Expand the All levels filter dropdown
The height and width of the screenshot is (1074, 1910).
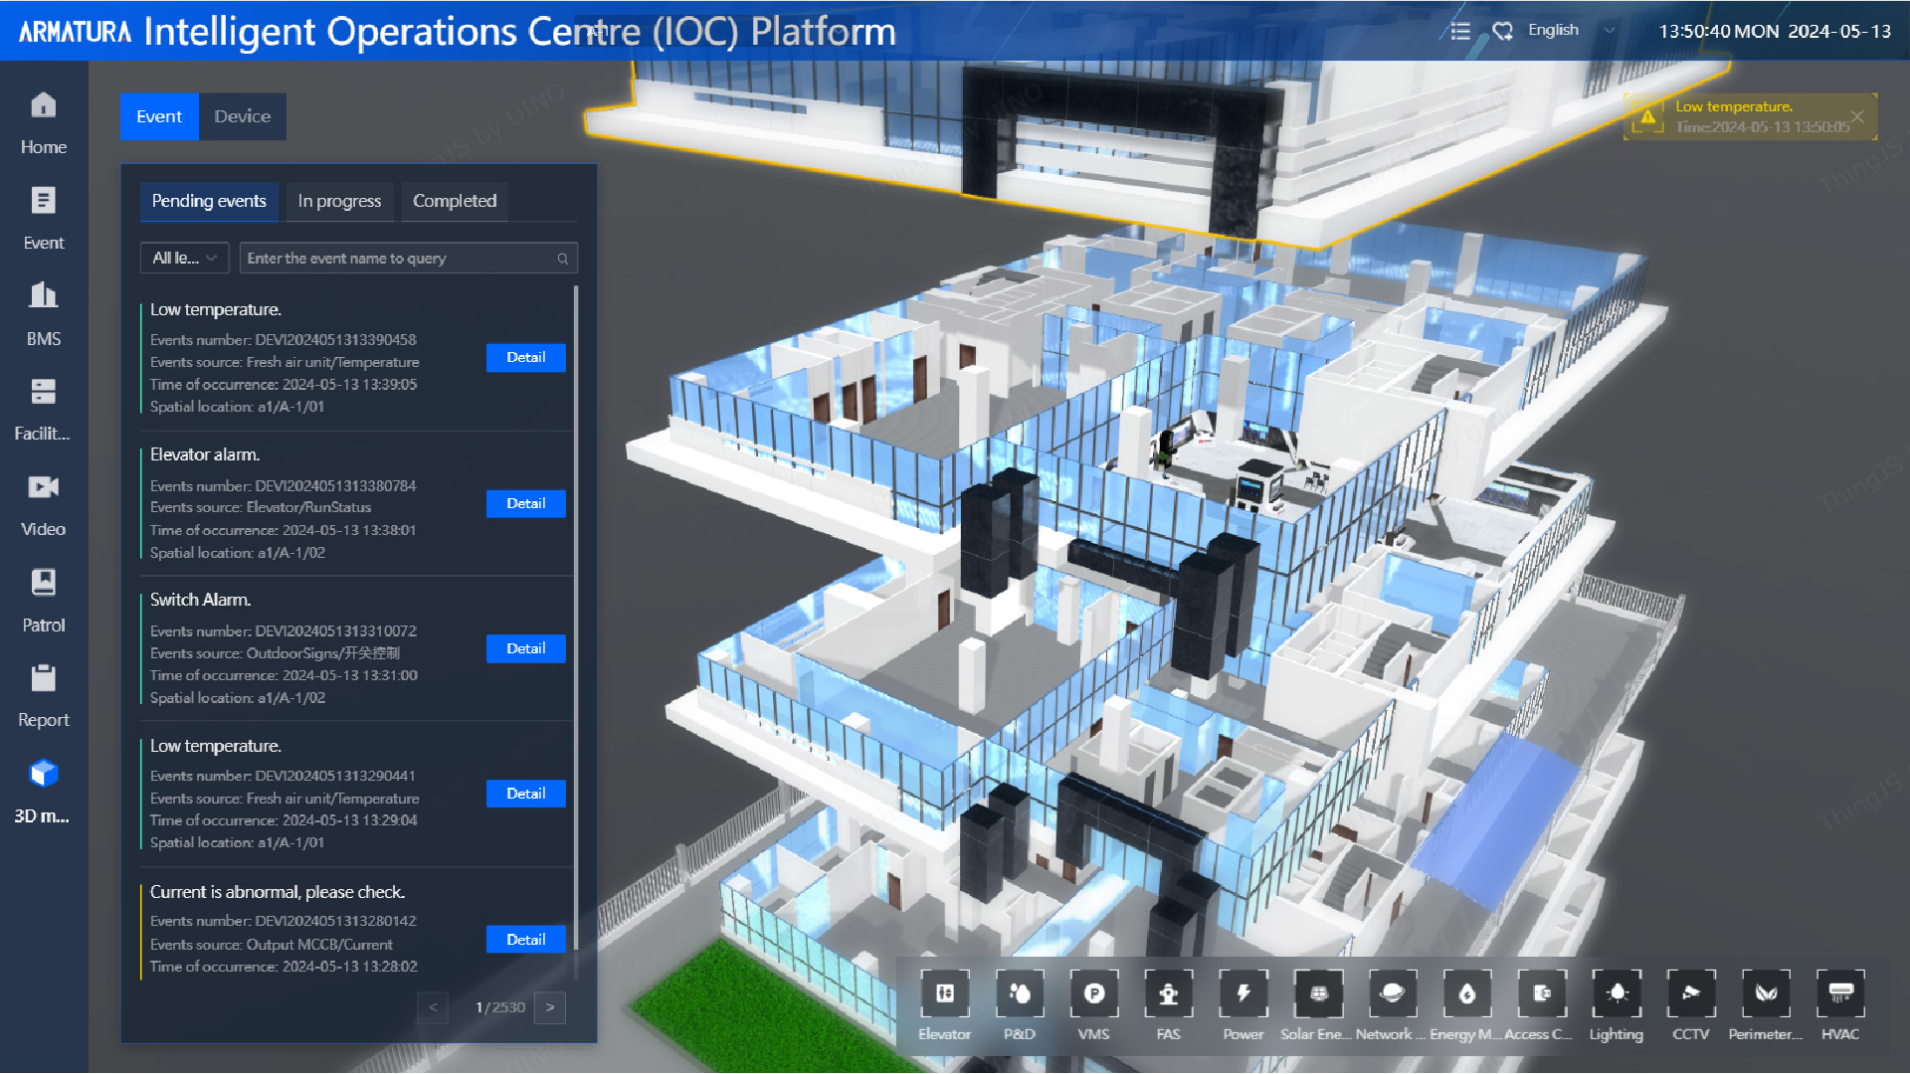(185, 259)
